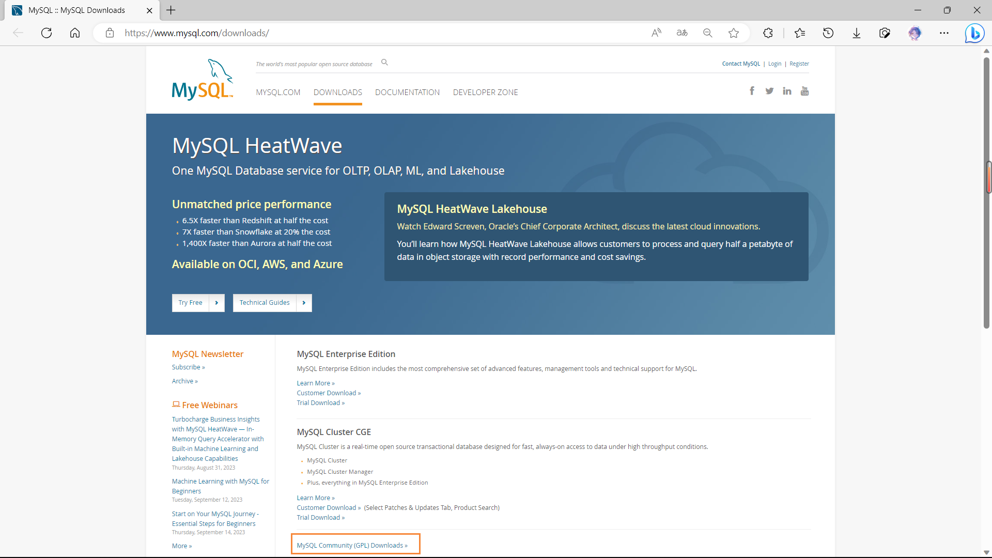Add page to favorites star icon

(x=734, y=33)
